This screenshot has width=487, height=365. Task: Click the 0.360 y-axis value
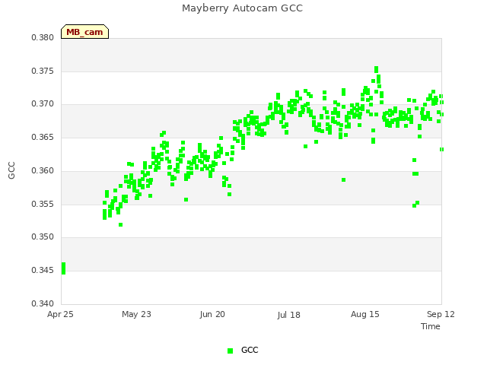[43, 170]
